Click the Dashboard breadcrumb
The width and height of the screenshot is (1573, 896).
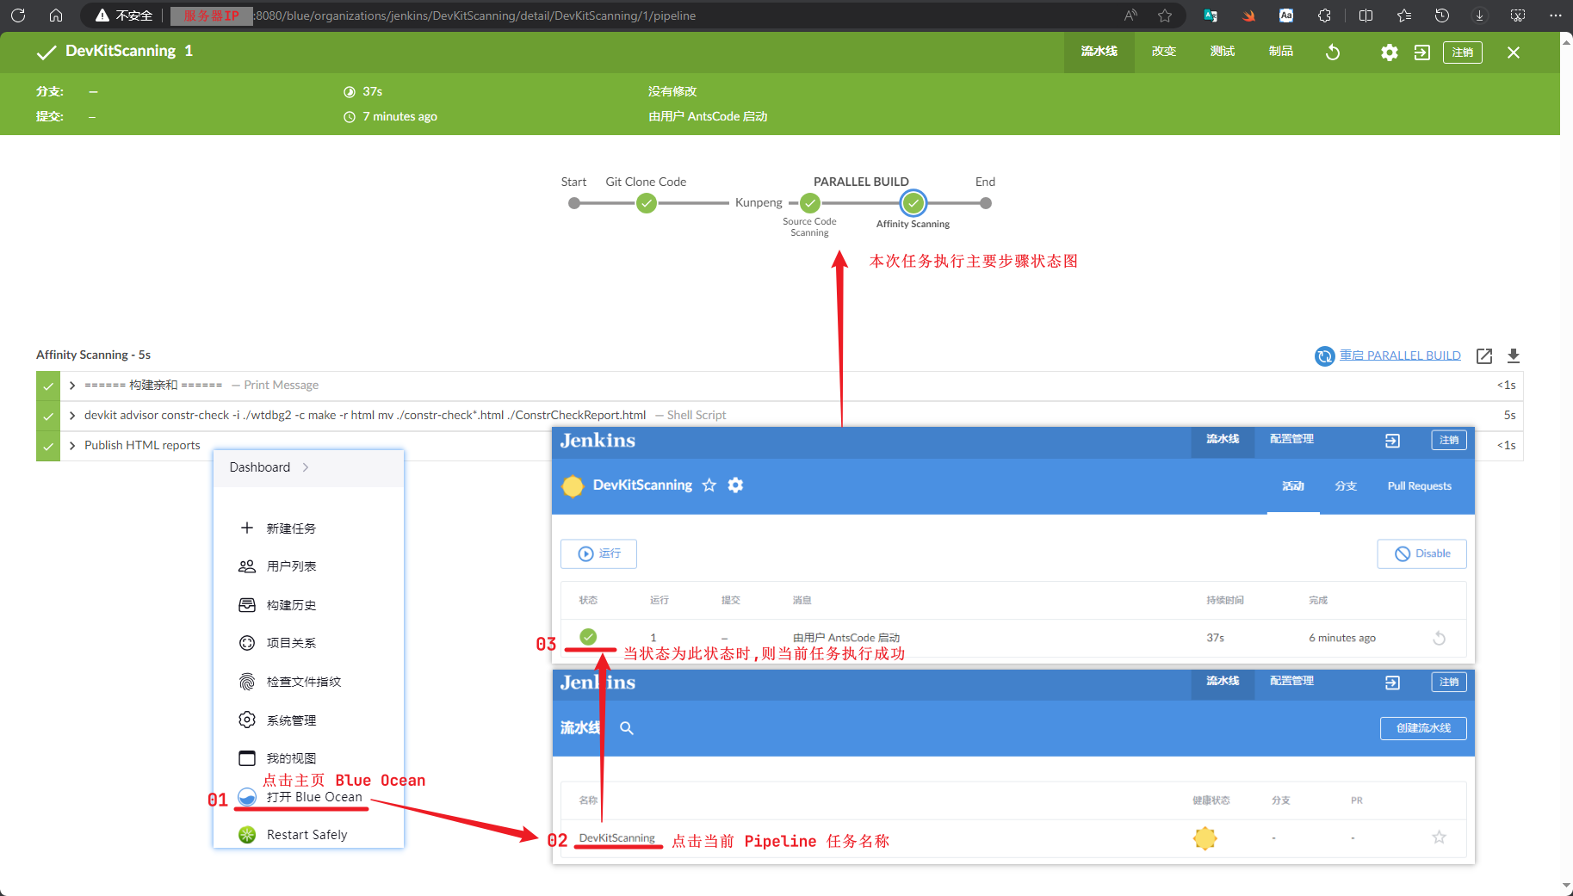point(260,467)
